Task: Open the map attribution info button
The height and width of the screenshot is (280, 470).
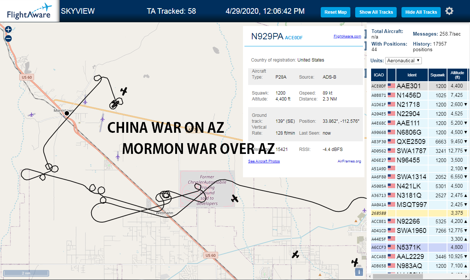Action: pyautogui.click(x=359, y=272)
